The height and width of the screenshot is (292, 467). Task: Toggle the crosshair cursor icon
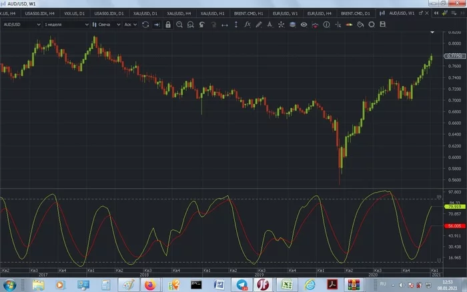point(338,25)
